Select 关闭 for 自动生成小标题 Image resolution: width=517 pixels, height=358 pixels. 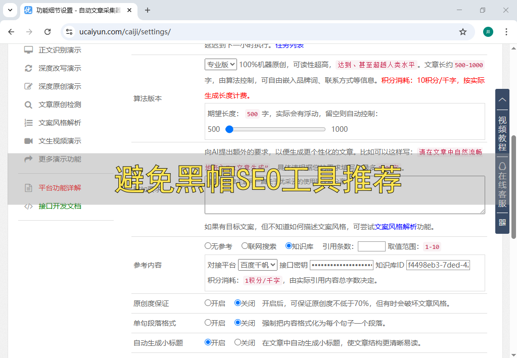click(238, 342)
